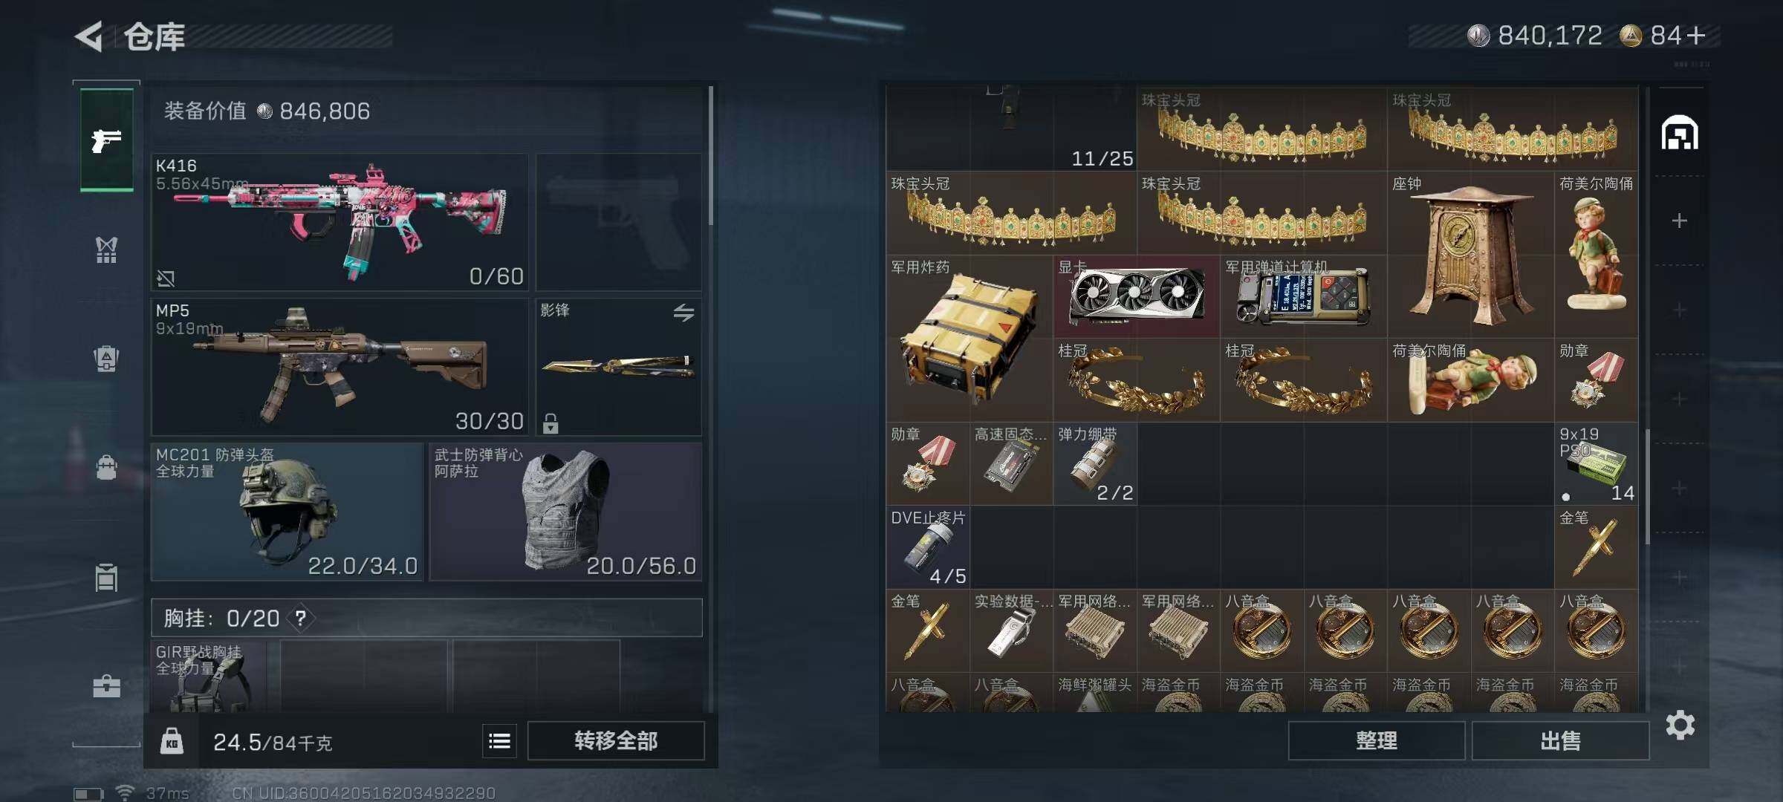The image size is (1783, 802).
Task: Toggle the list view icon beside 转移全部
Action: click(x=499, y=740)
